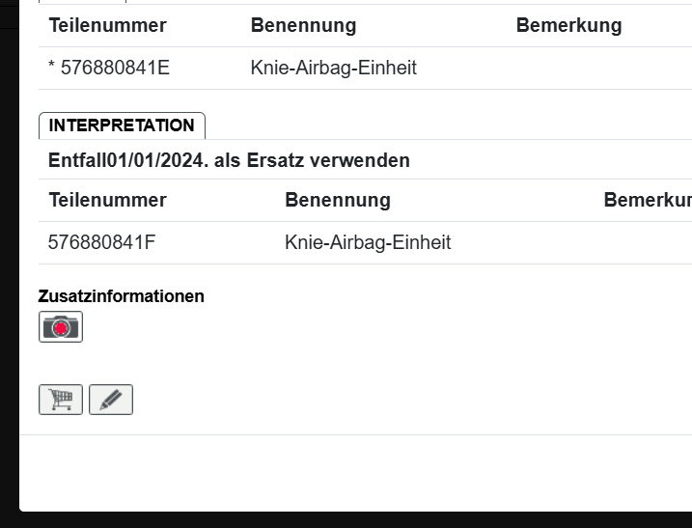Select the INTERPRETATION tab
Screen dimensions: 692x528
[x=122, y=125]
